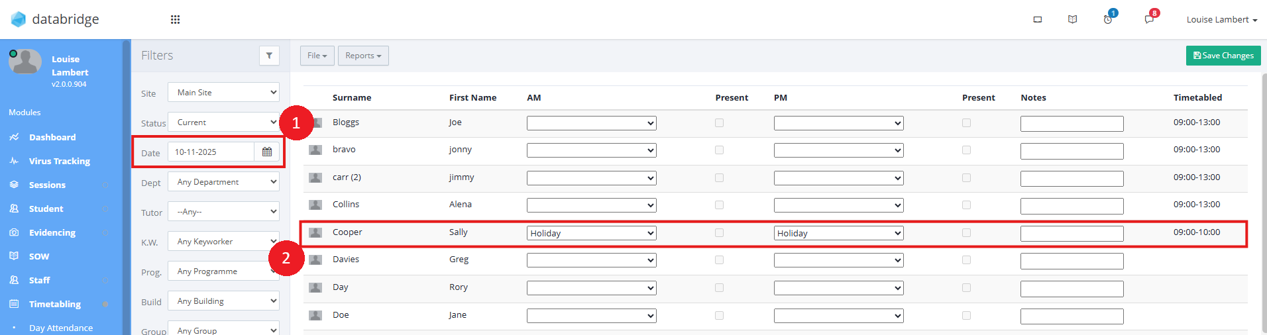
Task: Open the Louise Lambert user menu
Action: [1221, 20]
